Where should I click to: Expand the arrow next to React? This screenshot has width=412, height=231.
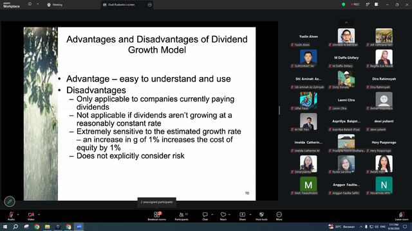[x=229, y=214]
